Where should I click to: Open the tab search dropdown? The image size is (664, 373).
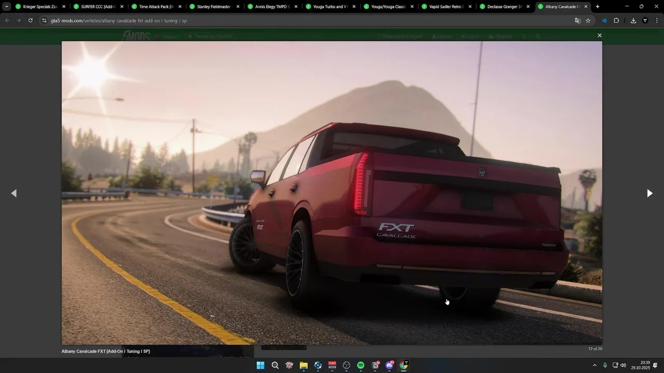[6, 7]
